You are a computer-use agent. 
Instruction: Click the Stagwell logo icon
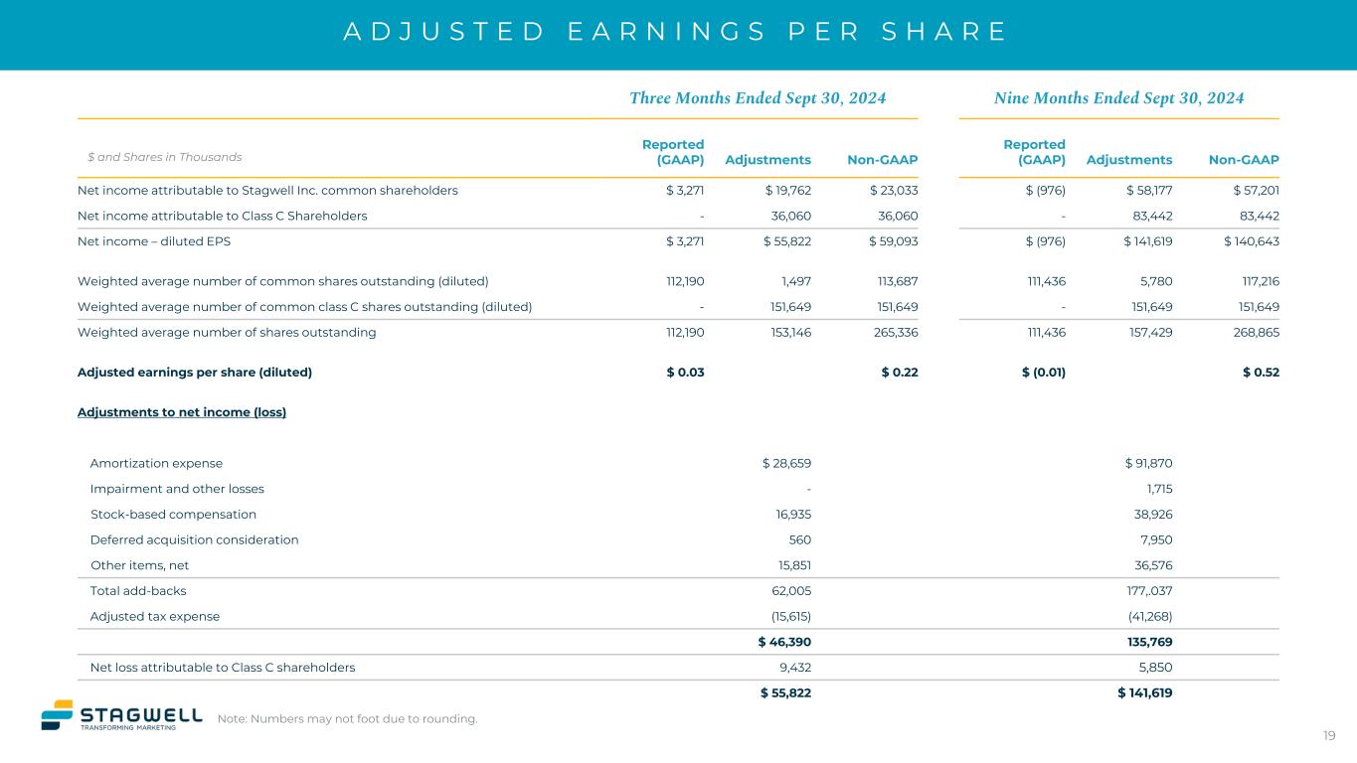pyautogui.click(x=58, y=714)
